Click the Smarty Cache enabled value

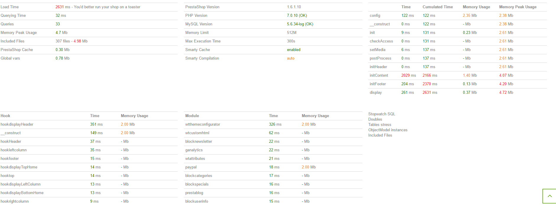point(294,50)
